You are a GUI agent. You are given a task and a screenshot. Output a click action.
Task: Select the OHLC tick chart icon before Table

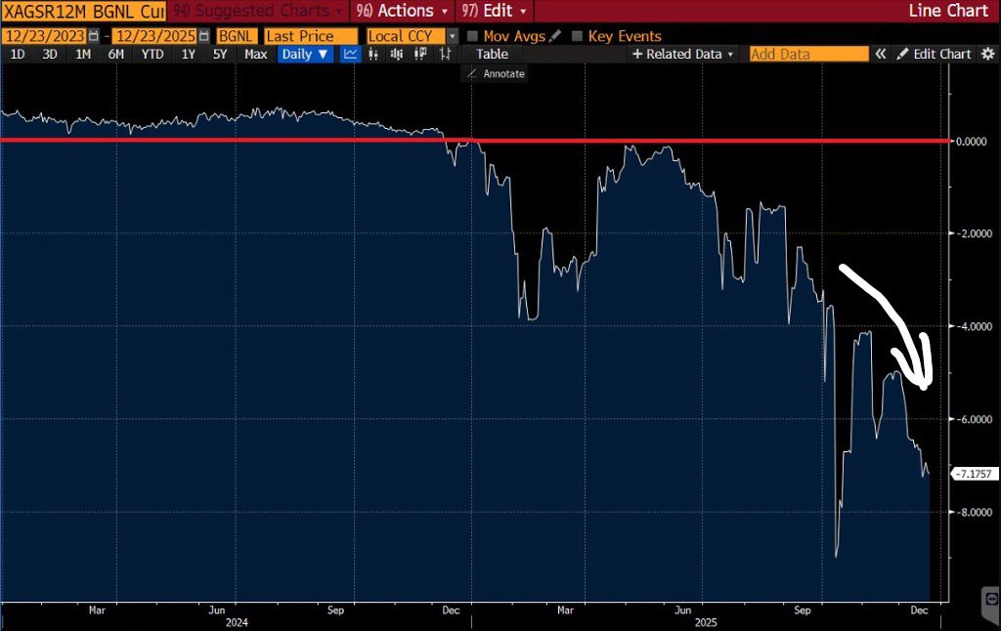[445, 55]
